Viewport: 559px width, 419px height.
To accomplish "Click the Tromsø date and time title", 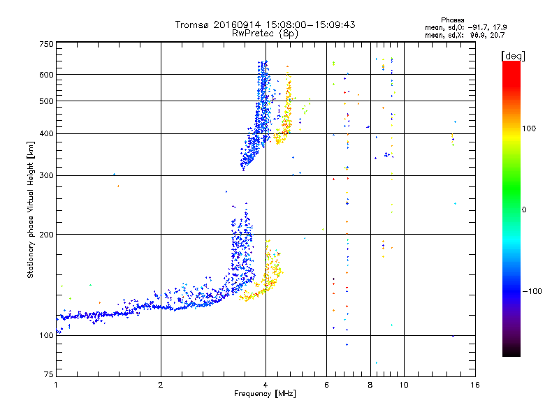I will pos(265,24).
